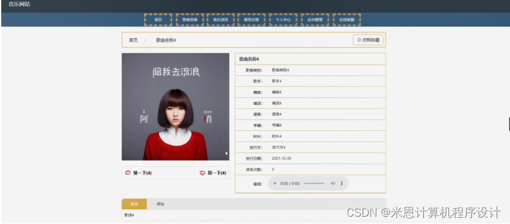
Task: Open the 首页 navigation menu item
Action: (x=158, y=20)
